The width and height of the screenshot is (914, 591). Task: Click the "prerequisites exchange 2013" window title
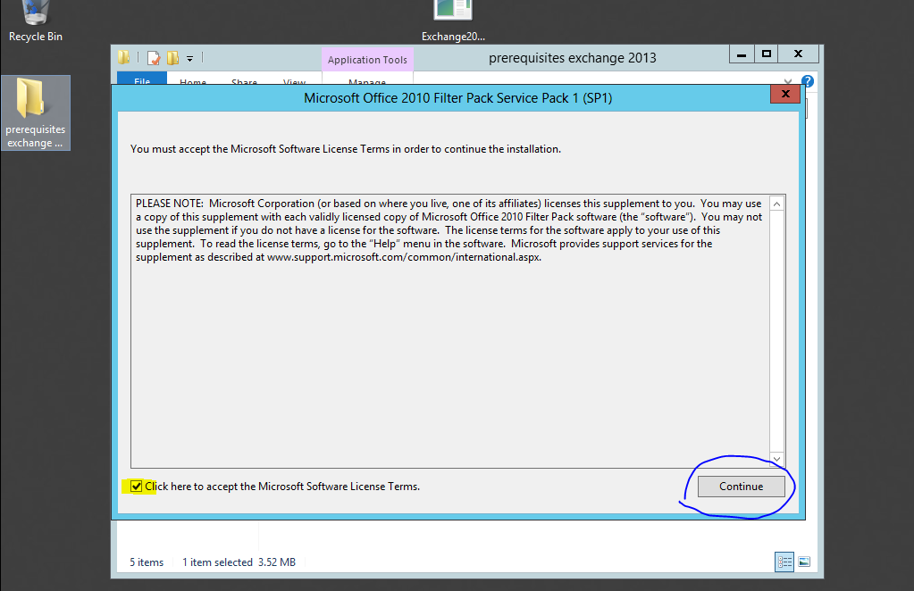click(x=573, y=58)
